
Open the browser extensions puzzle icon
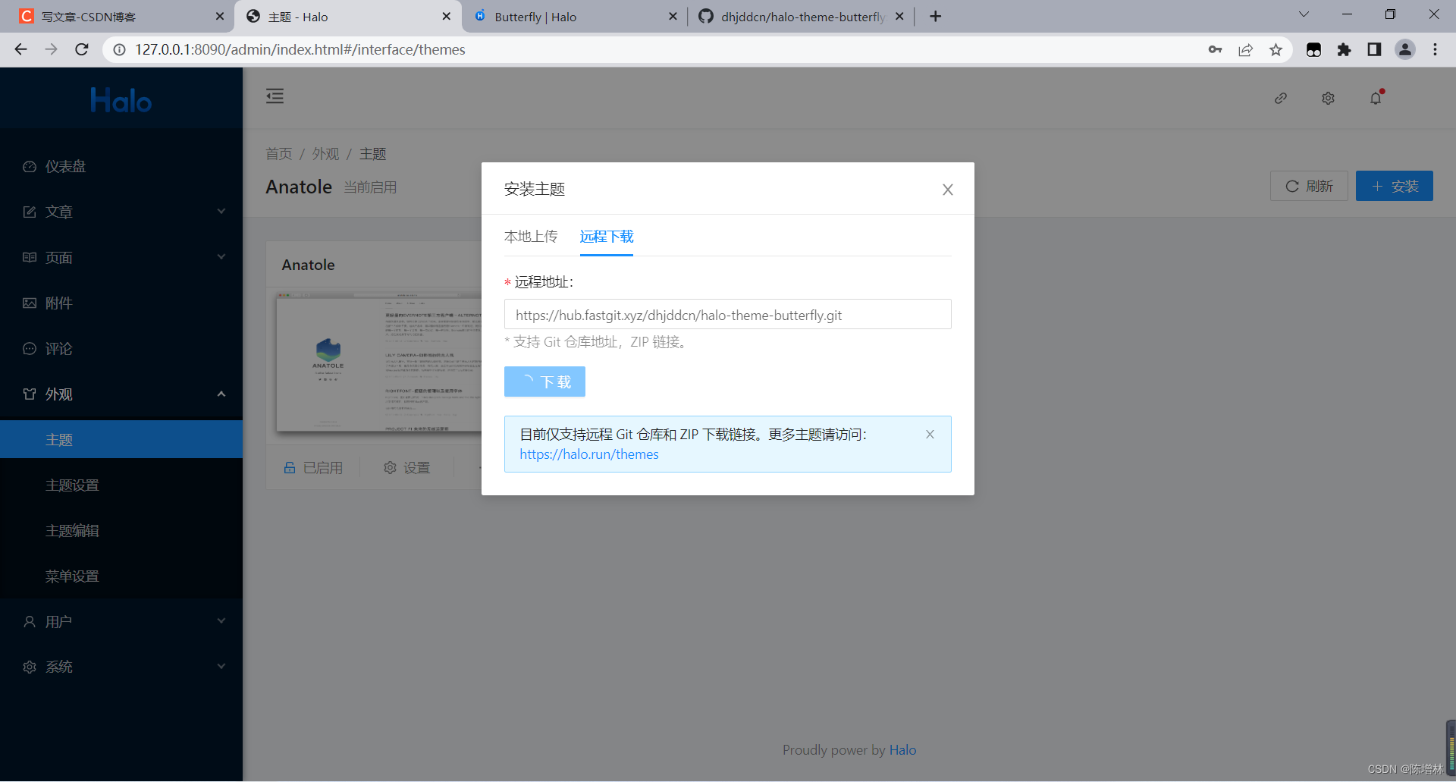coord(1344,49)
